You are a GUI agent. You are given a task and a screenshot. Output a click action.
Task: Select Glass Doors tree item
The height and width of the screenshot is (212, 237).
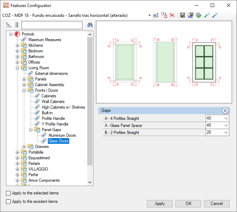pyautogui.click(x=58, y=141)
